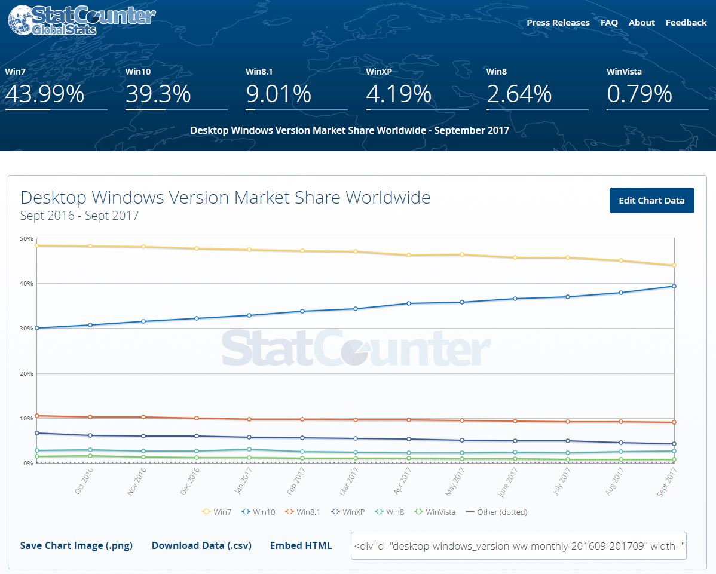The image size is (716, 574).
Task: Save Chart Image as png
Action: click(77, 545)
